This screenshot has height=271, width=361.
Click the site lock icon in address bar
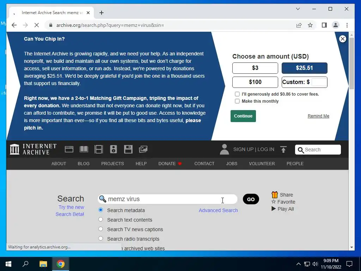click(51, 25)
